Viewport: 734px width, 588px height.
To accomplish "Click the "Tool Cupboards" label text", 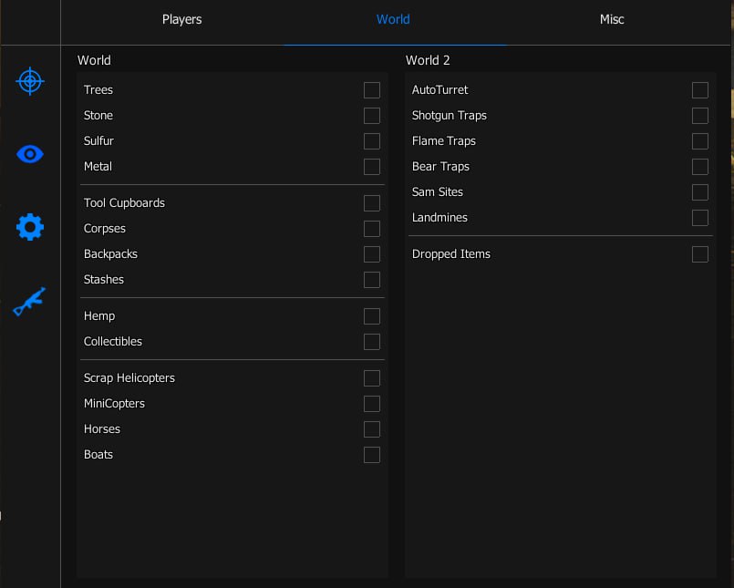I will tap(124, 203).
